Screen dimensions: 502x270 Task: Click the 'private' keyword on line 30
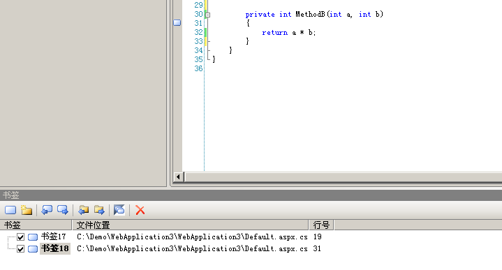point(260,15)
